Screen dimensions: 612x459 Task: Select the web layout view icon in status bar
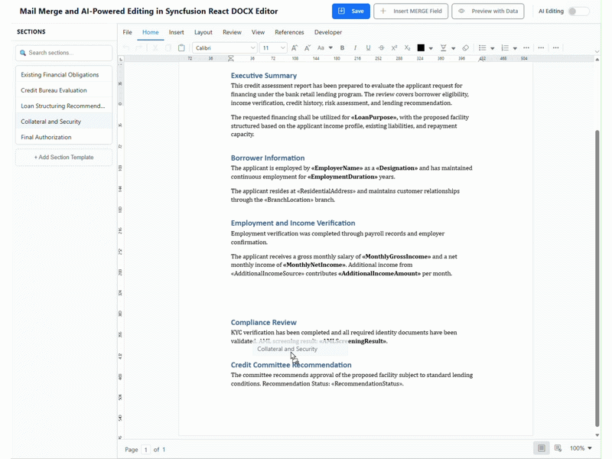[558, 448]
